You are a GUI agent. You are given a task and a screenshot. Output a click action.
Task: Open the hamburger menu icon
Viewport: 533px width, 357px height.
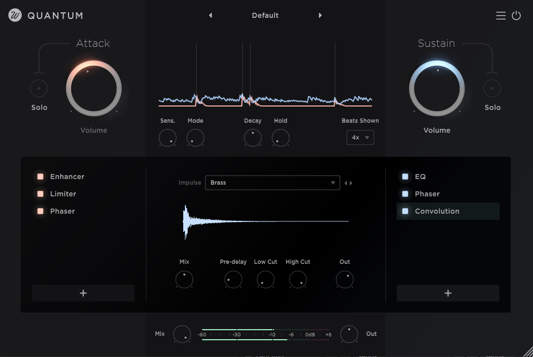[x=501, y=16]
